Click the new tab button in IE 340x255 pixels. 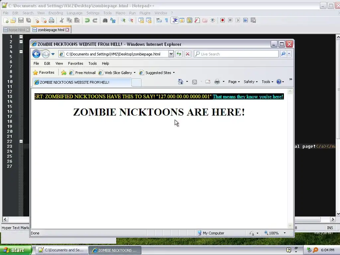point(136,82)
